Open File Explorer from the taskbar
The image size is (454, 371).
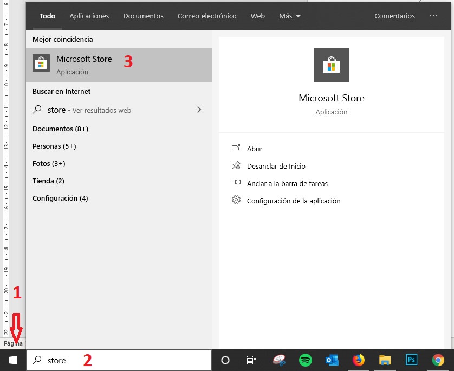pos(385,360)
